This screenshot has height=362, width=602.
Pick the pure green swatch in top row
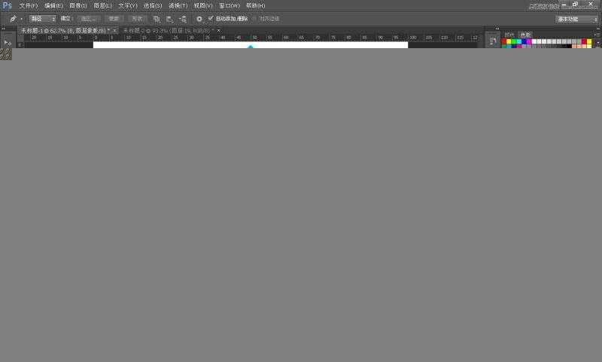(514, 41)
